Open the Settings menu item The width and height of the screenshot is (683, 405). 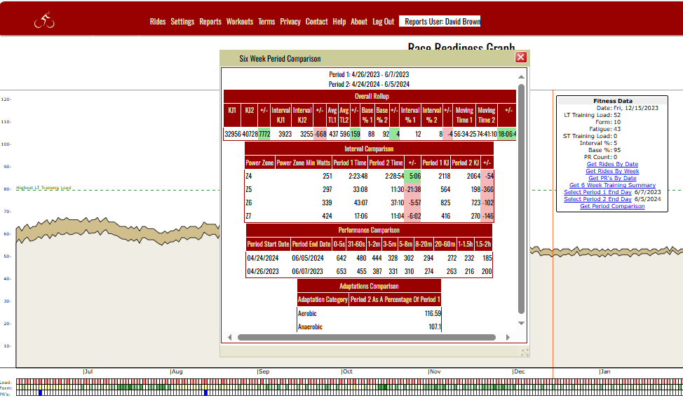pyautogui.click(x=182, y=22)
